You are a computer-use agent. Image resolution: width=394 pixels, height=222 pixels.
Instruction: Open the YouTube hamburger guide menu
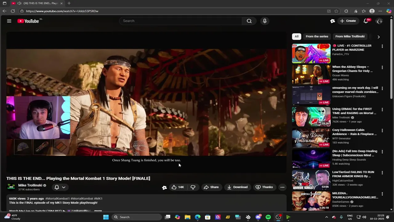tap(9, 21)
